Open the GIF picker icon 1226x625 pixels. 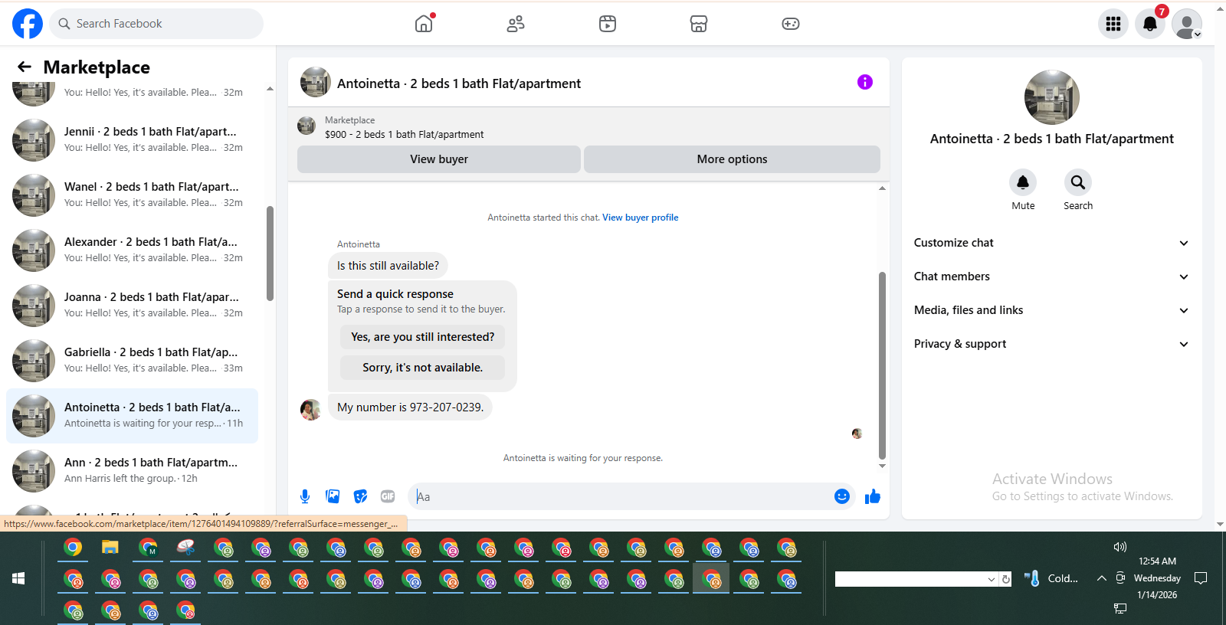(x=388, y=496)
